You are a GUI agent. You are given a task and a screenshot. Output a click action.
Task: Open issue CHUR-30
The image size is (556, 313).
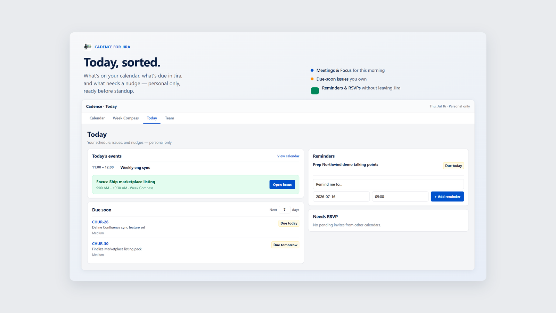click(100, 243)
